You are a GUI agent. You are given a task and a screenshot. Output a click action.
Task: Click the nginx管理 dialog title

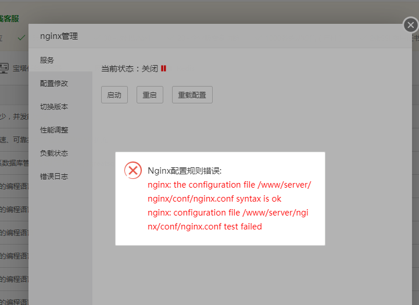[59, 36]
